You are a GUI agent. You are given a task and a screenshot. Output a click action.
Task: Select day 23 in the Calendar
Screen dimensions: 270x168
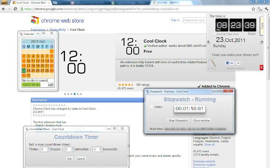pyautogui.click(x=24, y=71)
